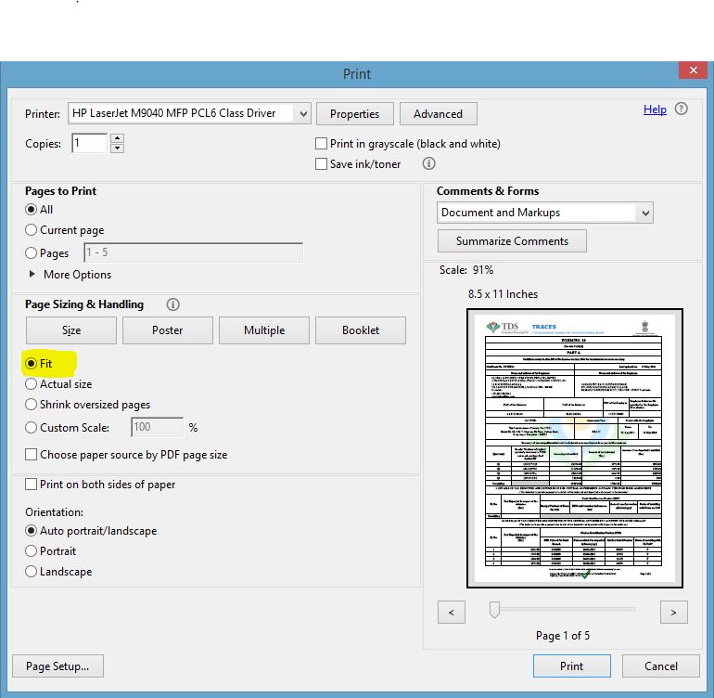The height and width of the screenshot is (698, 714).
Task: Enable Print in grayscale checkbox
Action: click(321, 144)
